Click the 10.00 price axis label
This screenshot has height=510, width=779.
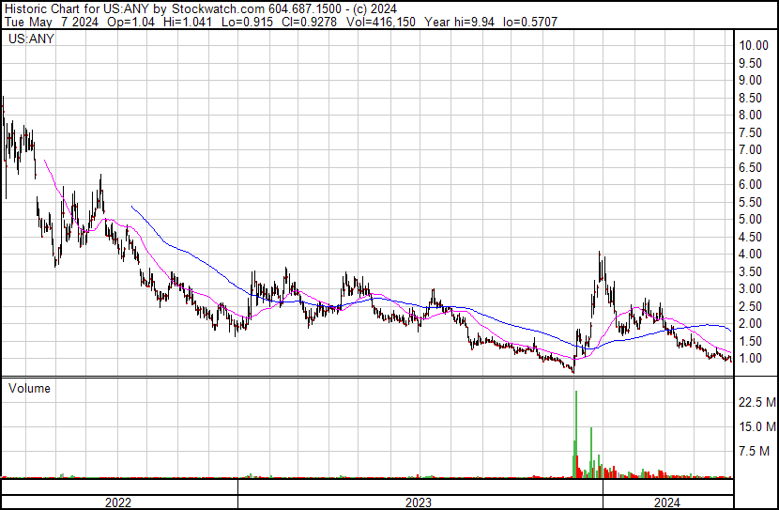tap(753, 45)
